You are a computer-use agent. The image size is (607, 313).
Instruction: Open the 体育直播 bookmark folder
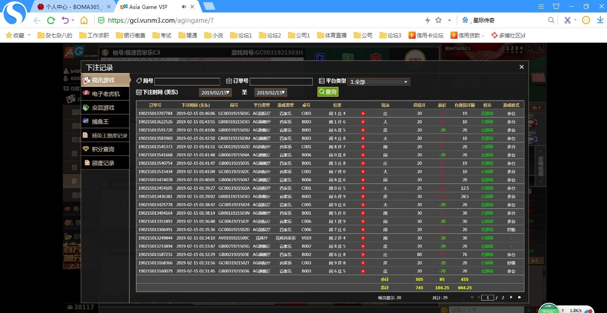[332, 35]
